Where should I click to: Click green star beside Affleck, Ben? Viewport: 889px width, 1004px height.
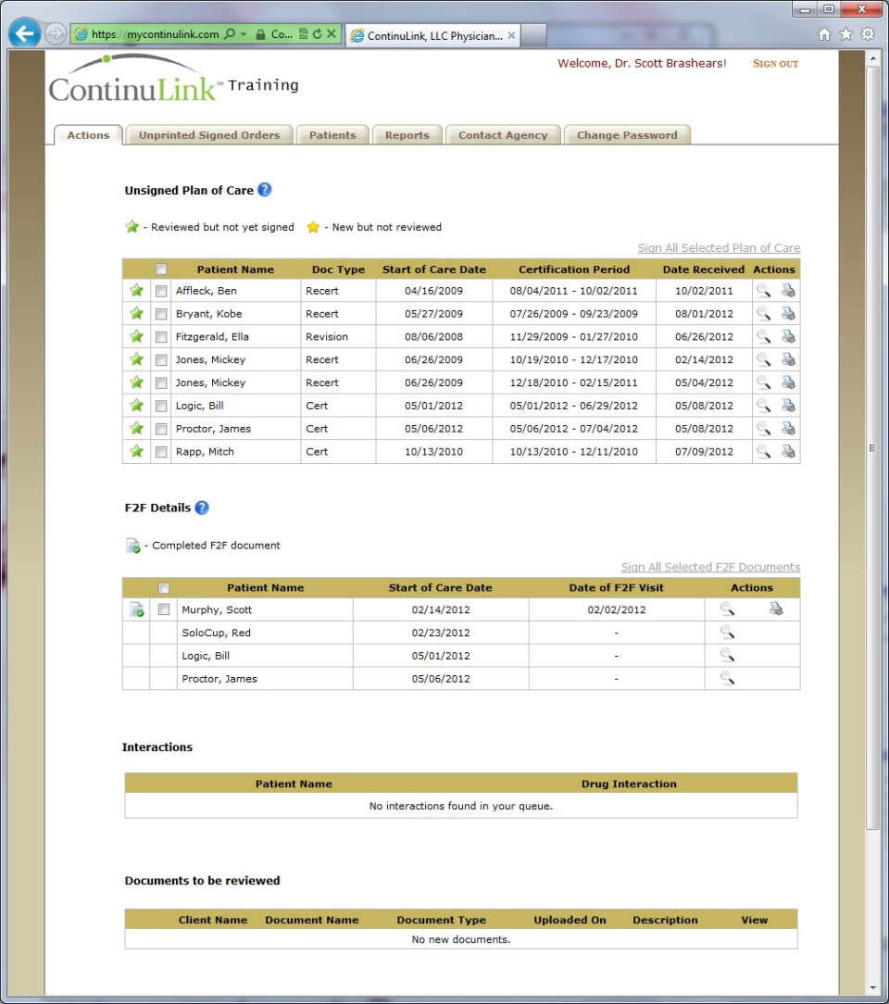[x=136, y=291]
